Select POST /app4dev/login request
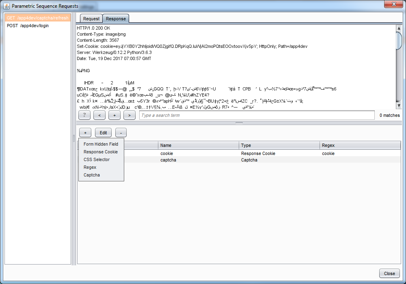Image resolution: width=406 pixels, height=284 pixels. (38, 26)
